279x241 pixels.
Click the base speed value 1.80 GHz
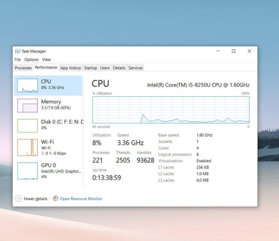tap(204, 135)
